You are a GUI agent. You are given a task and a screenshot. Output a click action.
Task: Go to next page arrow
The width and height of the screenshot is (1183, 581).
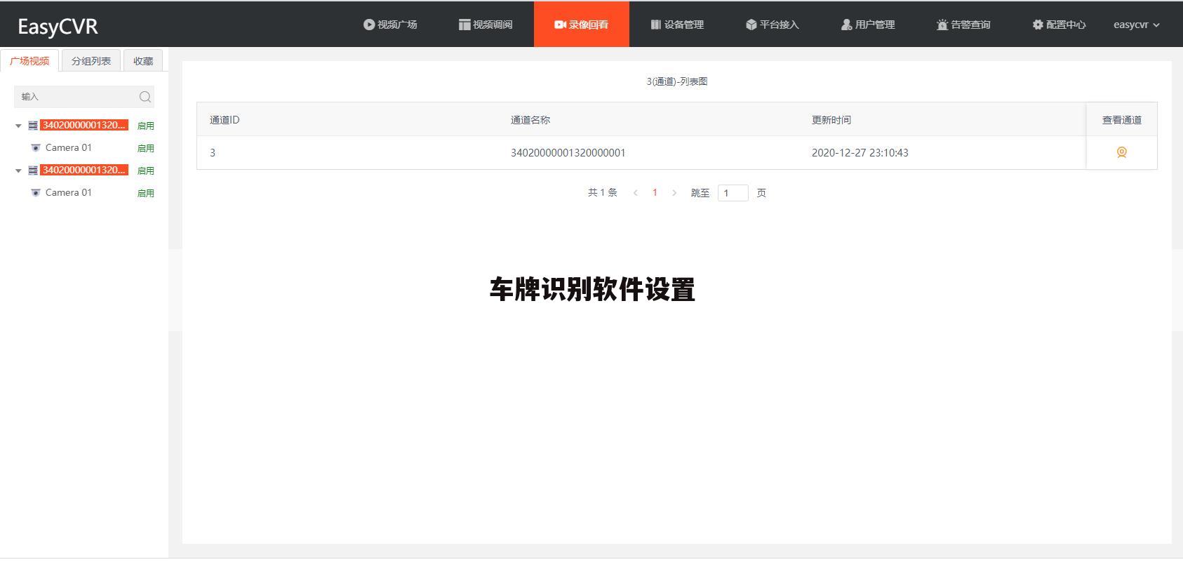(674, 192)
